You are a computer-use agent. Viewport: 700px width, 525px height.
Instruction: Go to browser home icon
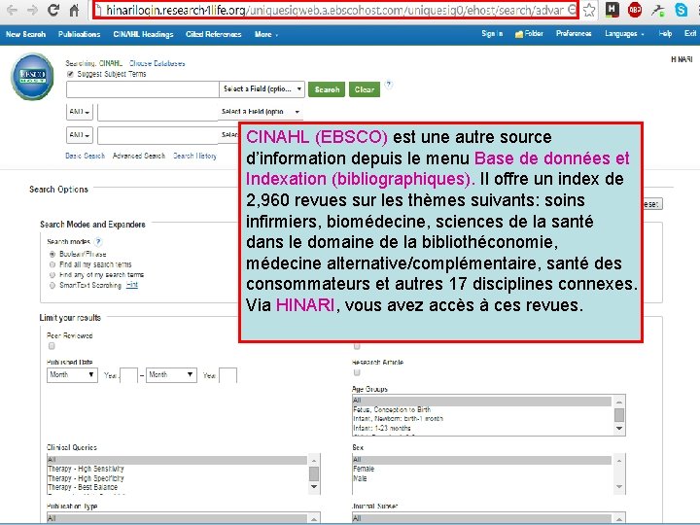[74, 10]
